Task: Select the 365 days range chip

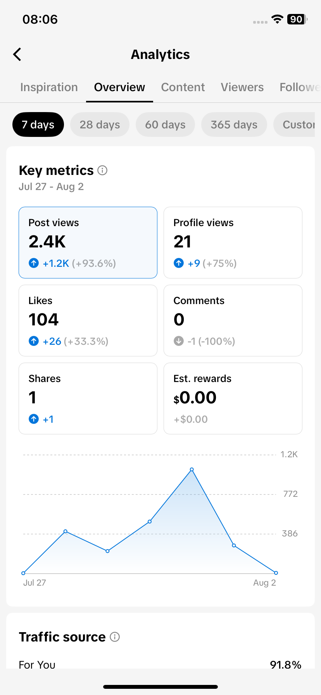Action: pos(234,124)
